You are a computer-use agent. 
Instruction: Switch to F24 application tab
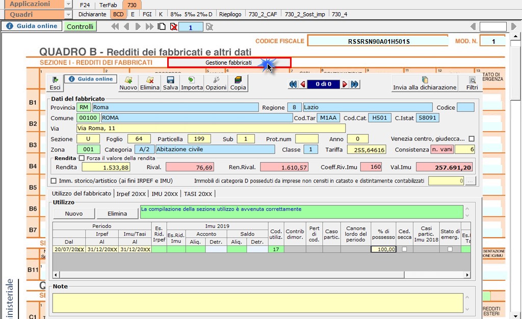(x=85, y=5)
